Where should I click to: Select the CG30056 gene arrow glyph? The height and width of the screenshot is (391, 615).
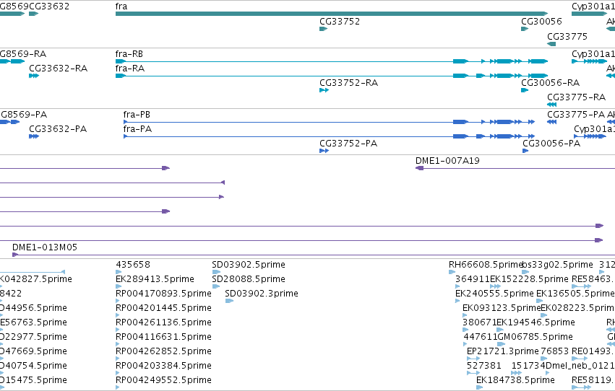click(x=525, y=29)
